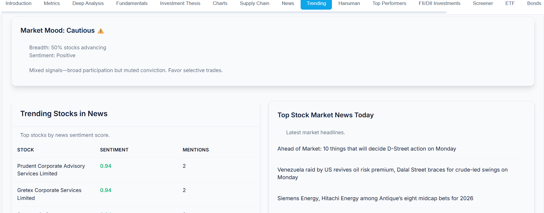
Task: Go to the Fundamentals tab
Action: point(132,4)
